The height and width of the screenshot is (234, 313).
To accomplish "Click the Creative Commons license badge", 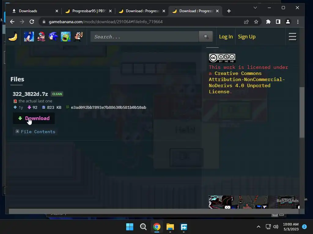I will (222, 58).
